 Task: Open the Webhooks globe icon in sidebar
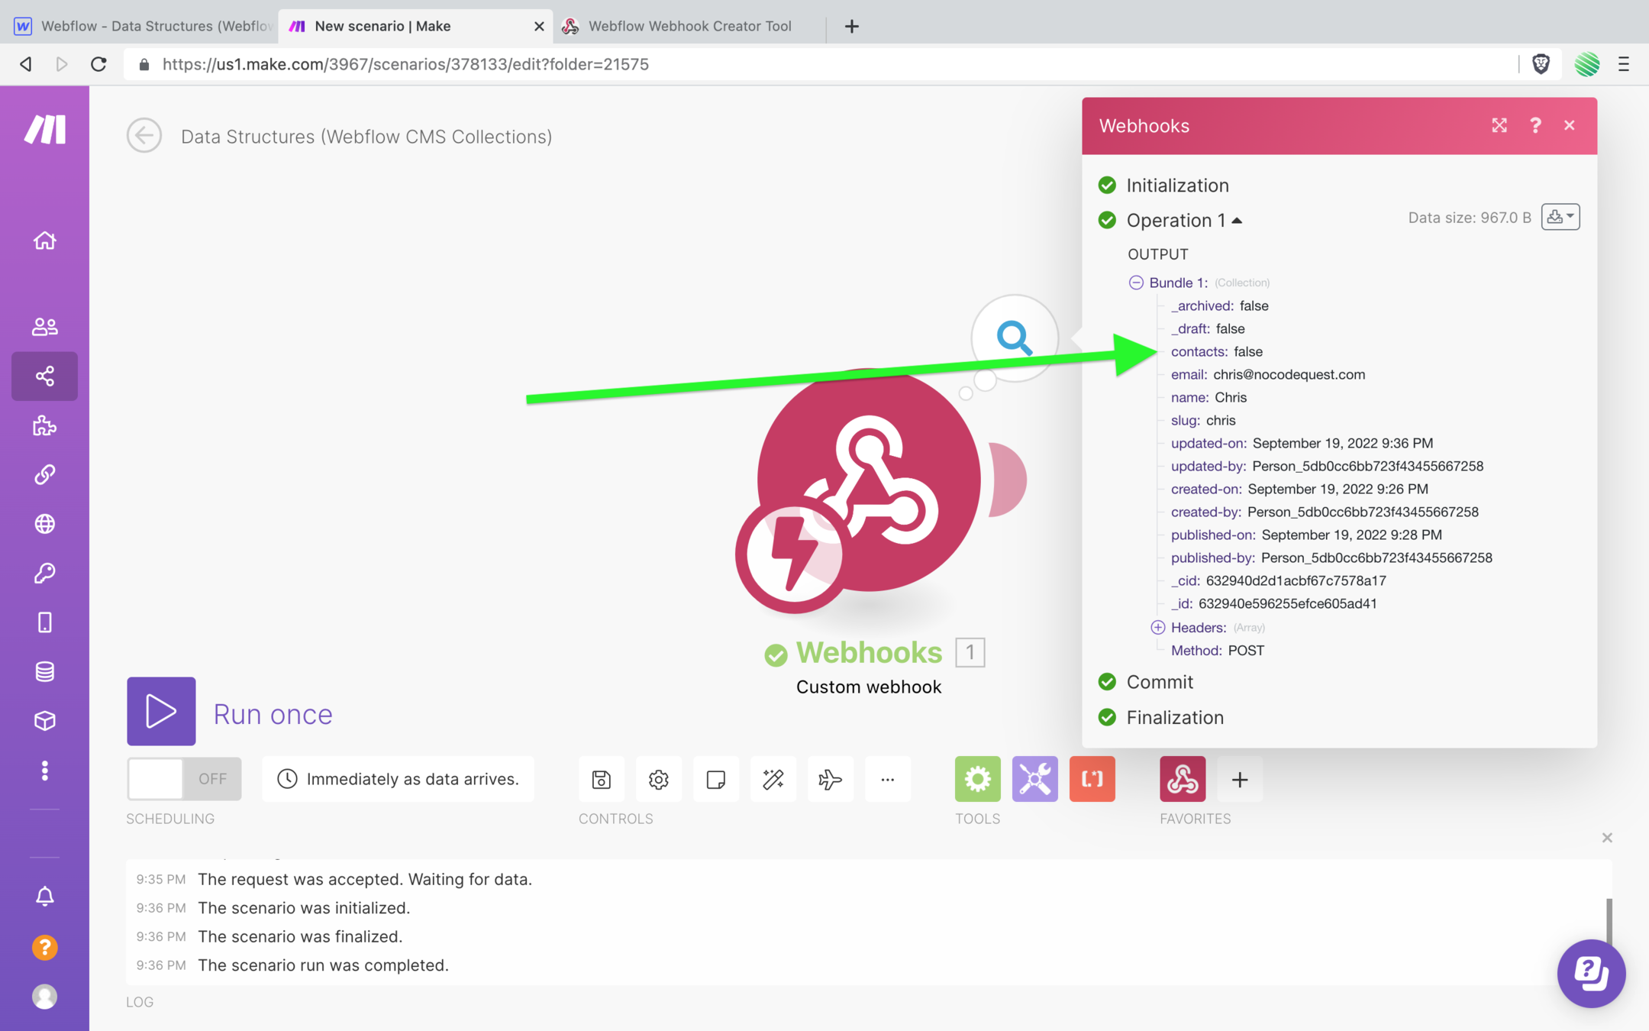pyautogui.click(x=44, y=524)
